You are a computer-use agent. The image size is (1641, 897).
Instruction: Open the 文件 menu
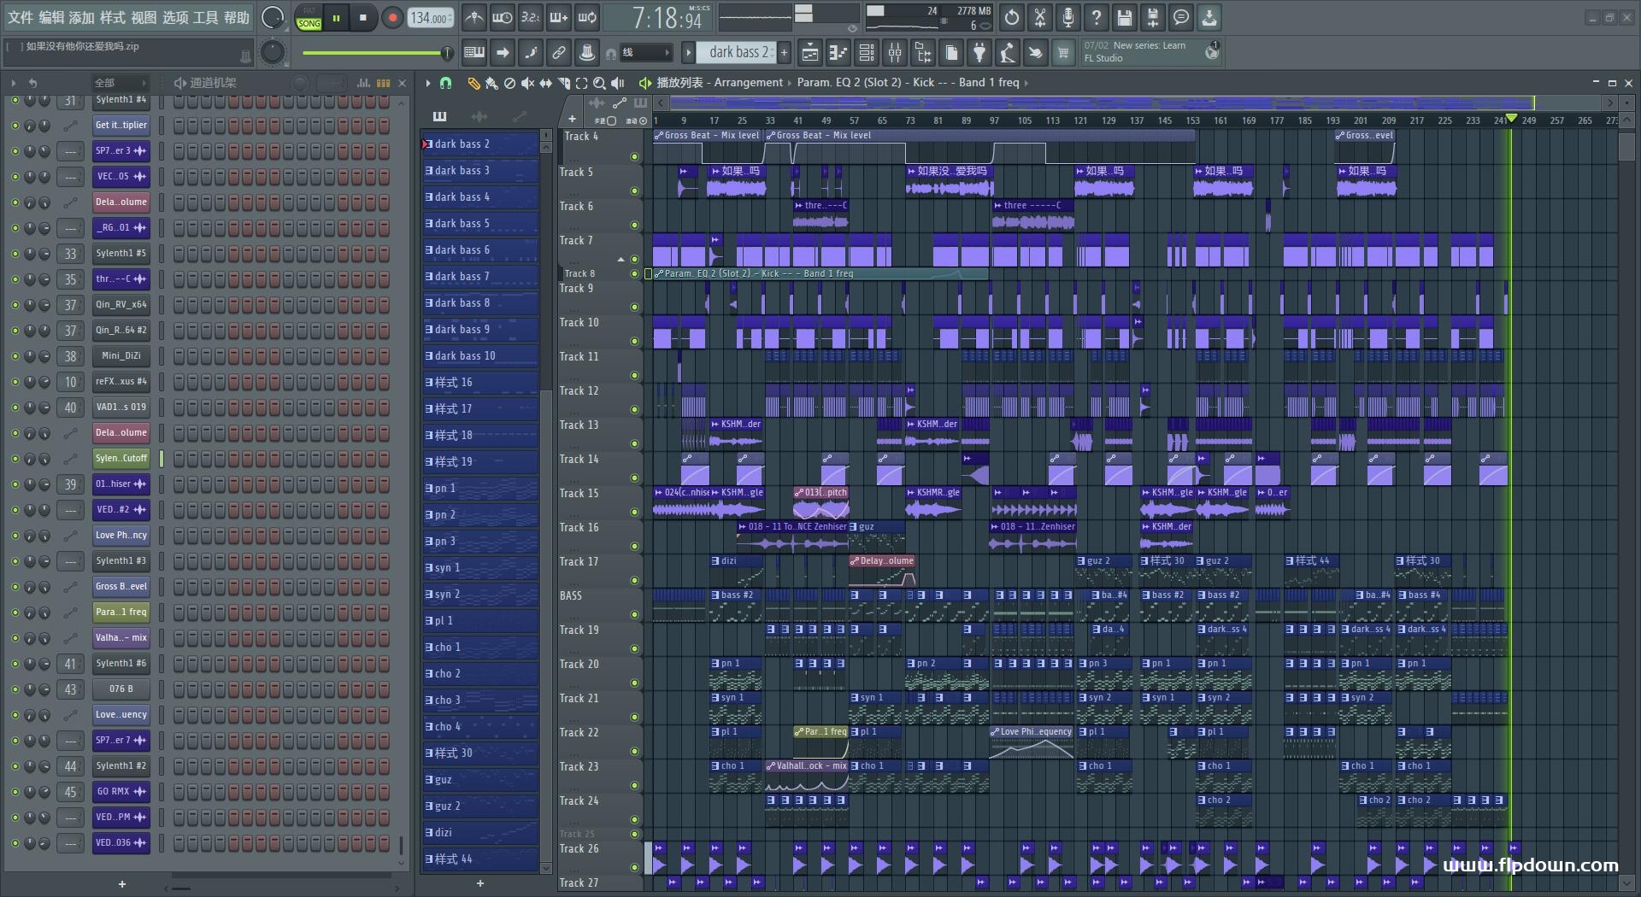tap(21, 17)
